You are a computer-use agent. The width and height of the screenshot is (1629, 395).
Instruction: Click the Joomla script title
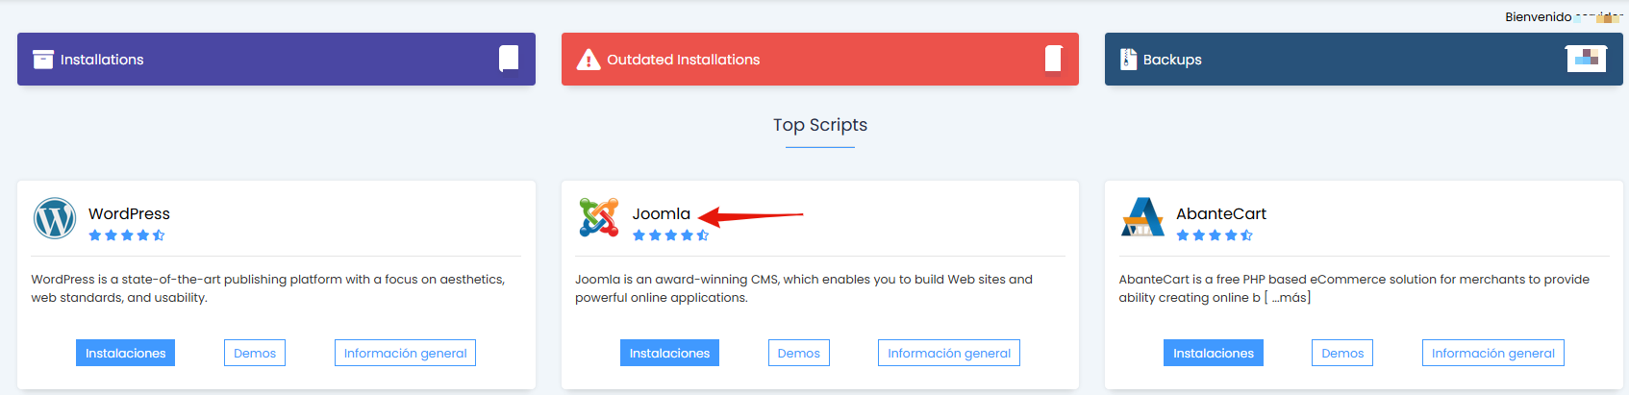click(662, 213)
